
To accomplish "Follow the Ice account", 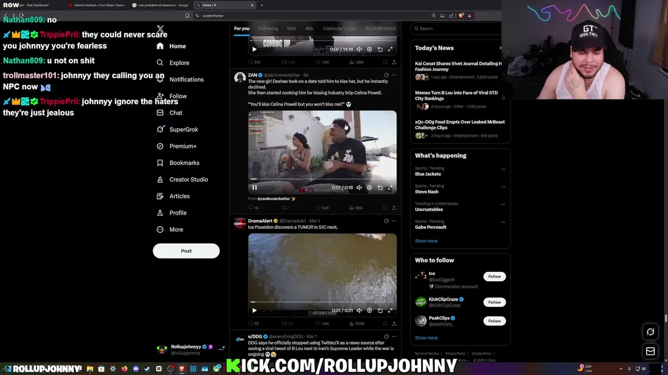I will [x=495, y=277].
